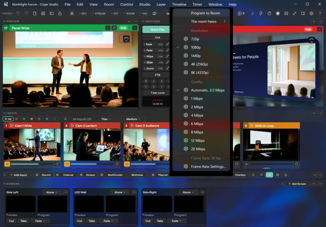Screen dimensions: 326x227
Task: Restart the Cam 2 Lectern input loop
Action: point(117,164)
